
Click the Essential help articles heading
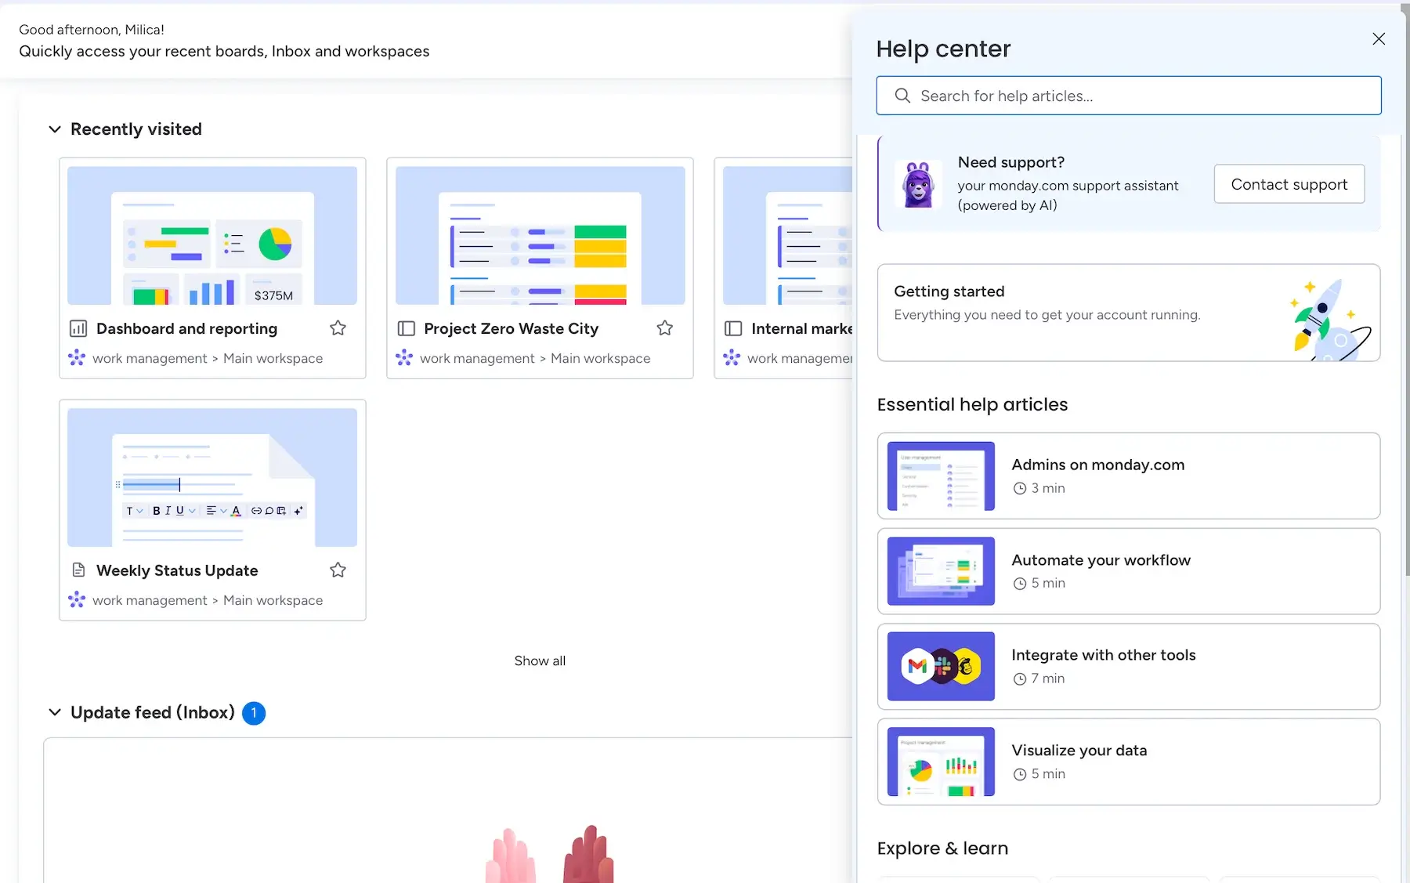pyautogui.click(x=972, y=404)
